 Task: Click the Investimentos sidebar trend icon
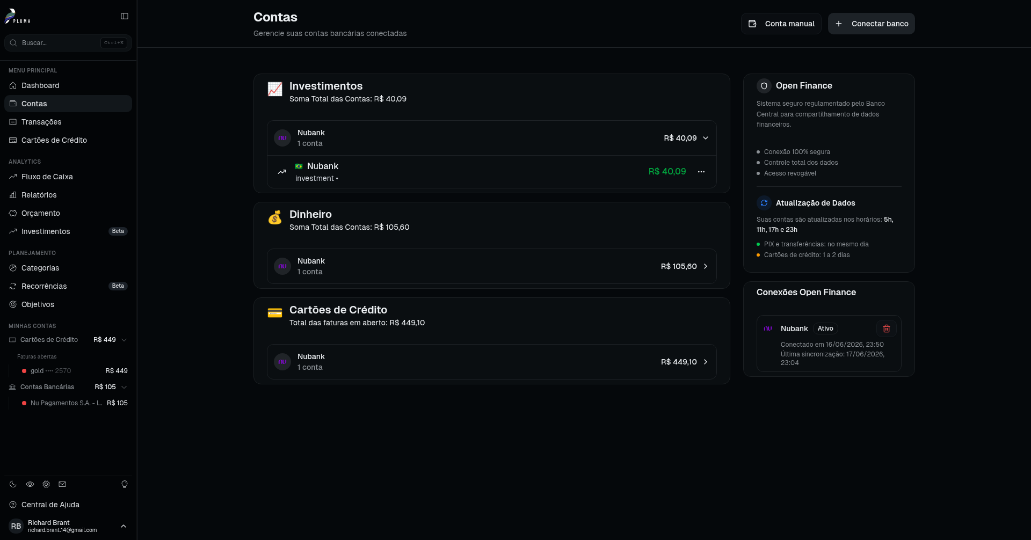tap(13, 231)
